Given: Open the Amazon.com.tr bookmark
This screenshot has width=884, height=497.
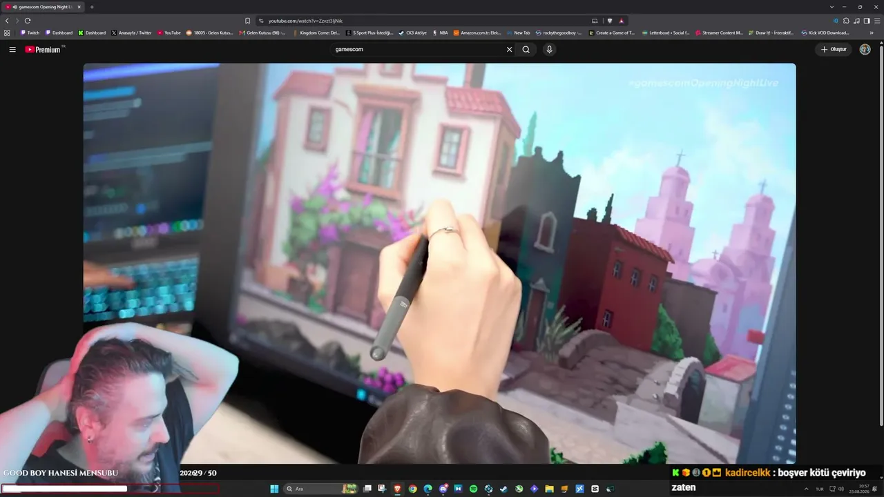Looking at the screenshot, I should [477, 32].
